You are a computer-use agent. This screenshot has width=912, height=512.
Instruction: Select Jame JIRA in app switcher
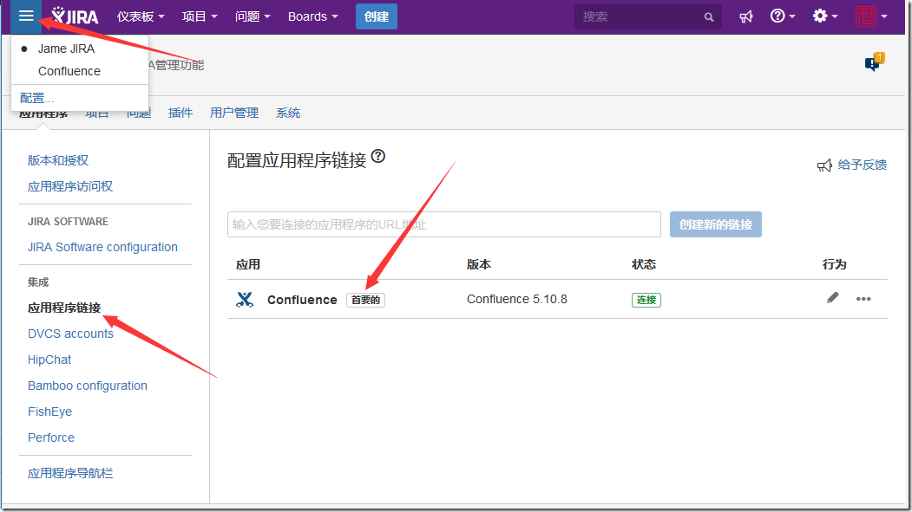tap(66, 49)
